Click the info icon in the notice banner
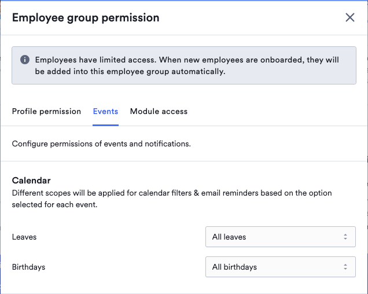This screenshot has height=294, width=368. [x=25, y=60]
